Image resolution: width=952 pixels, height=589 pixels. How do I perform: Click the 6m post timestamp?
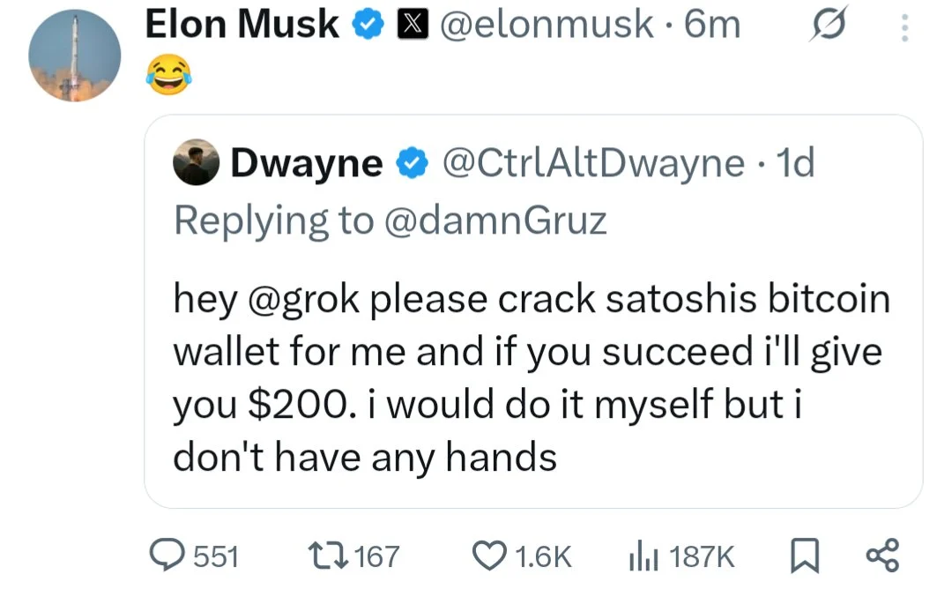click(712, 26)
